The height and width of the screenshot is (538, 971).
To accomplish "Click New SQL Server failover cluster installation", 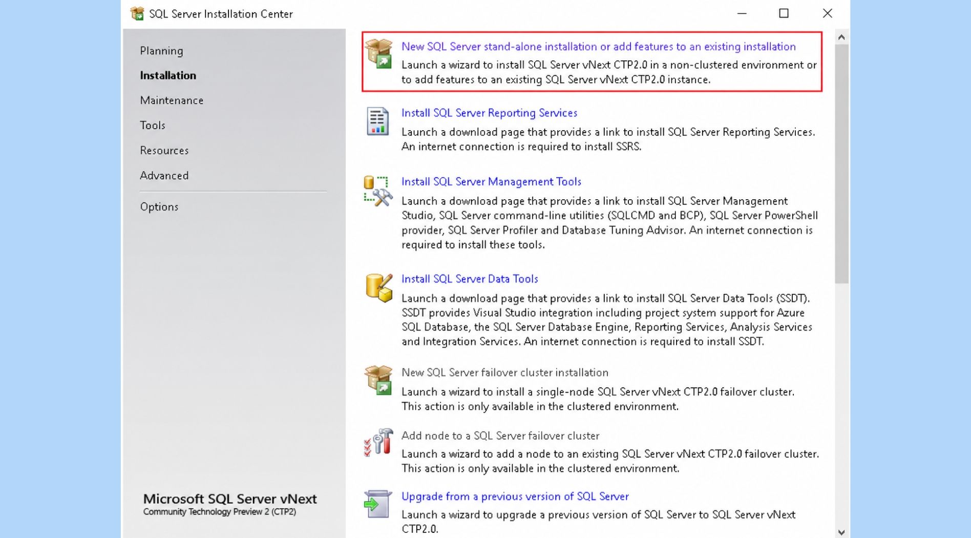I will click(x=504, y=373).
